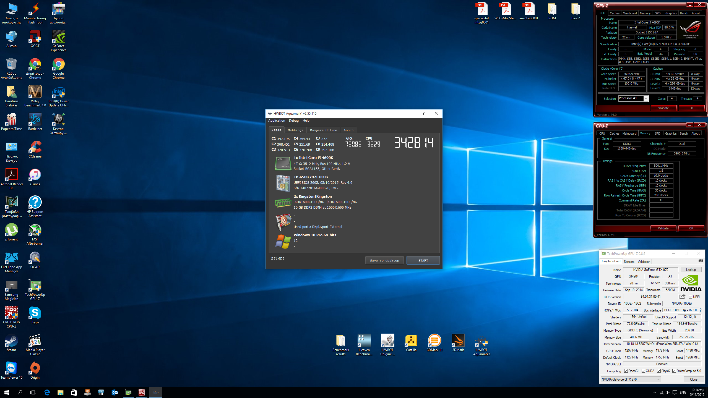This screenshot has width=708, height=398.
Task: Toggle the OpenCL checkbox in GPU-Z
Action: (x=626, y=371)
